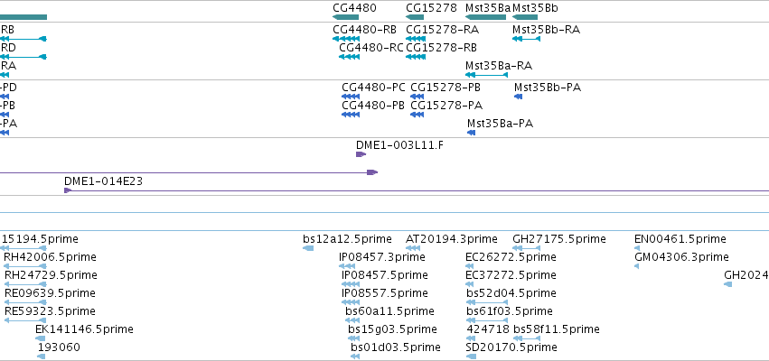
Task: Click the 193060 feature label
Action: (x=59, y=347)
